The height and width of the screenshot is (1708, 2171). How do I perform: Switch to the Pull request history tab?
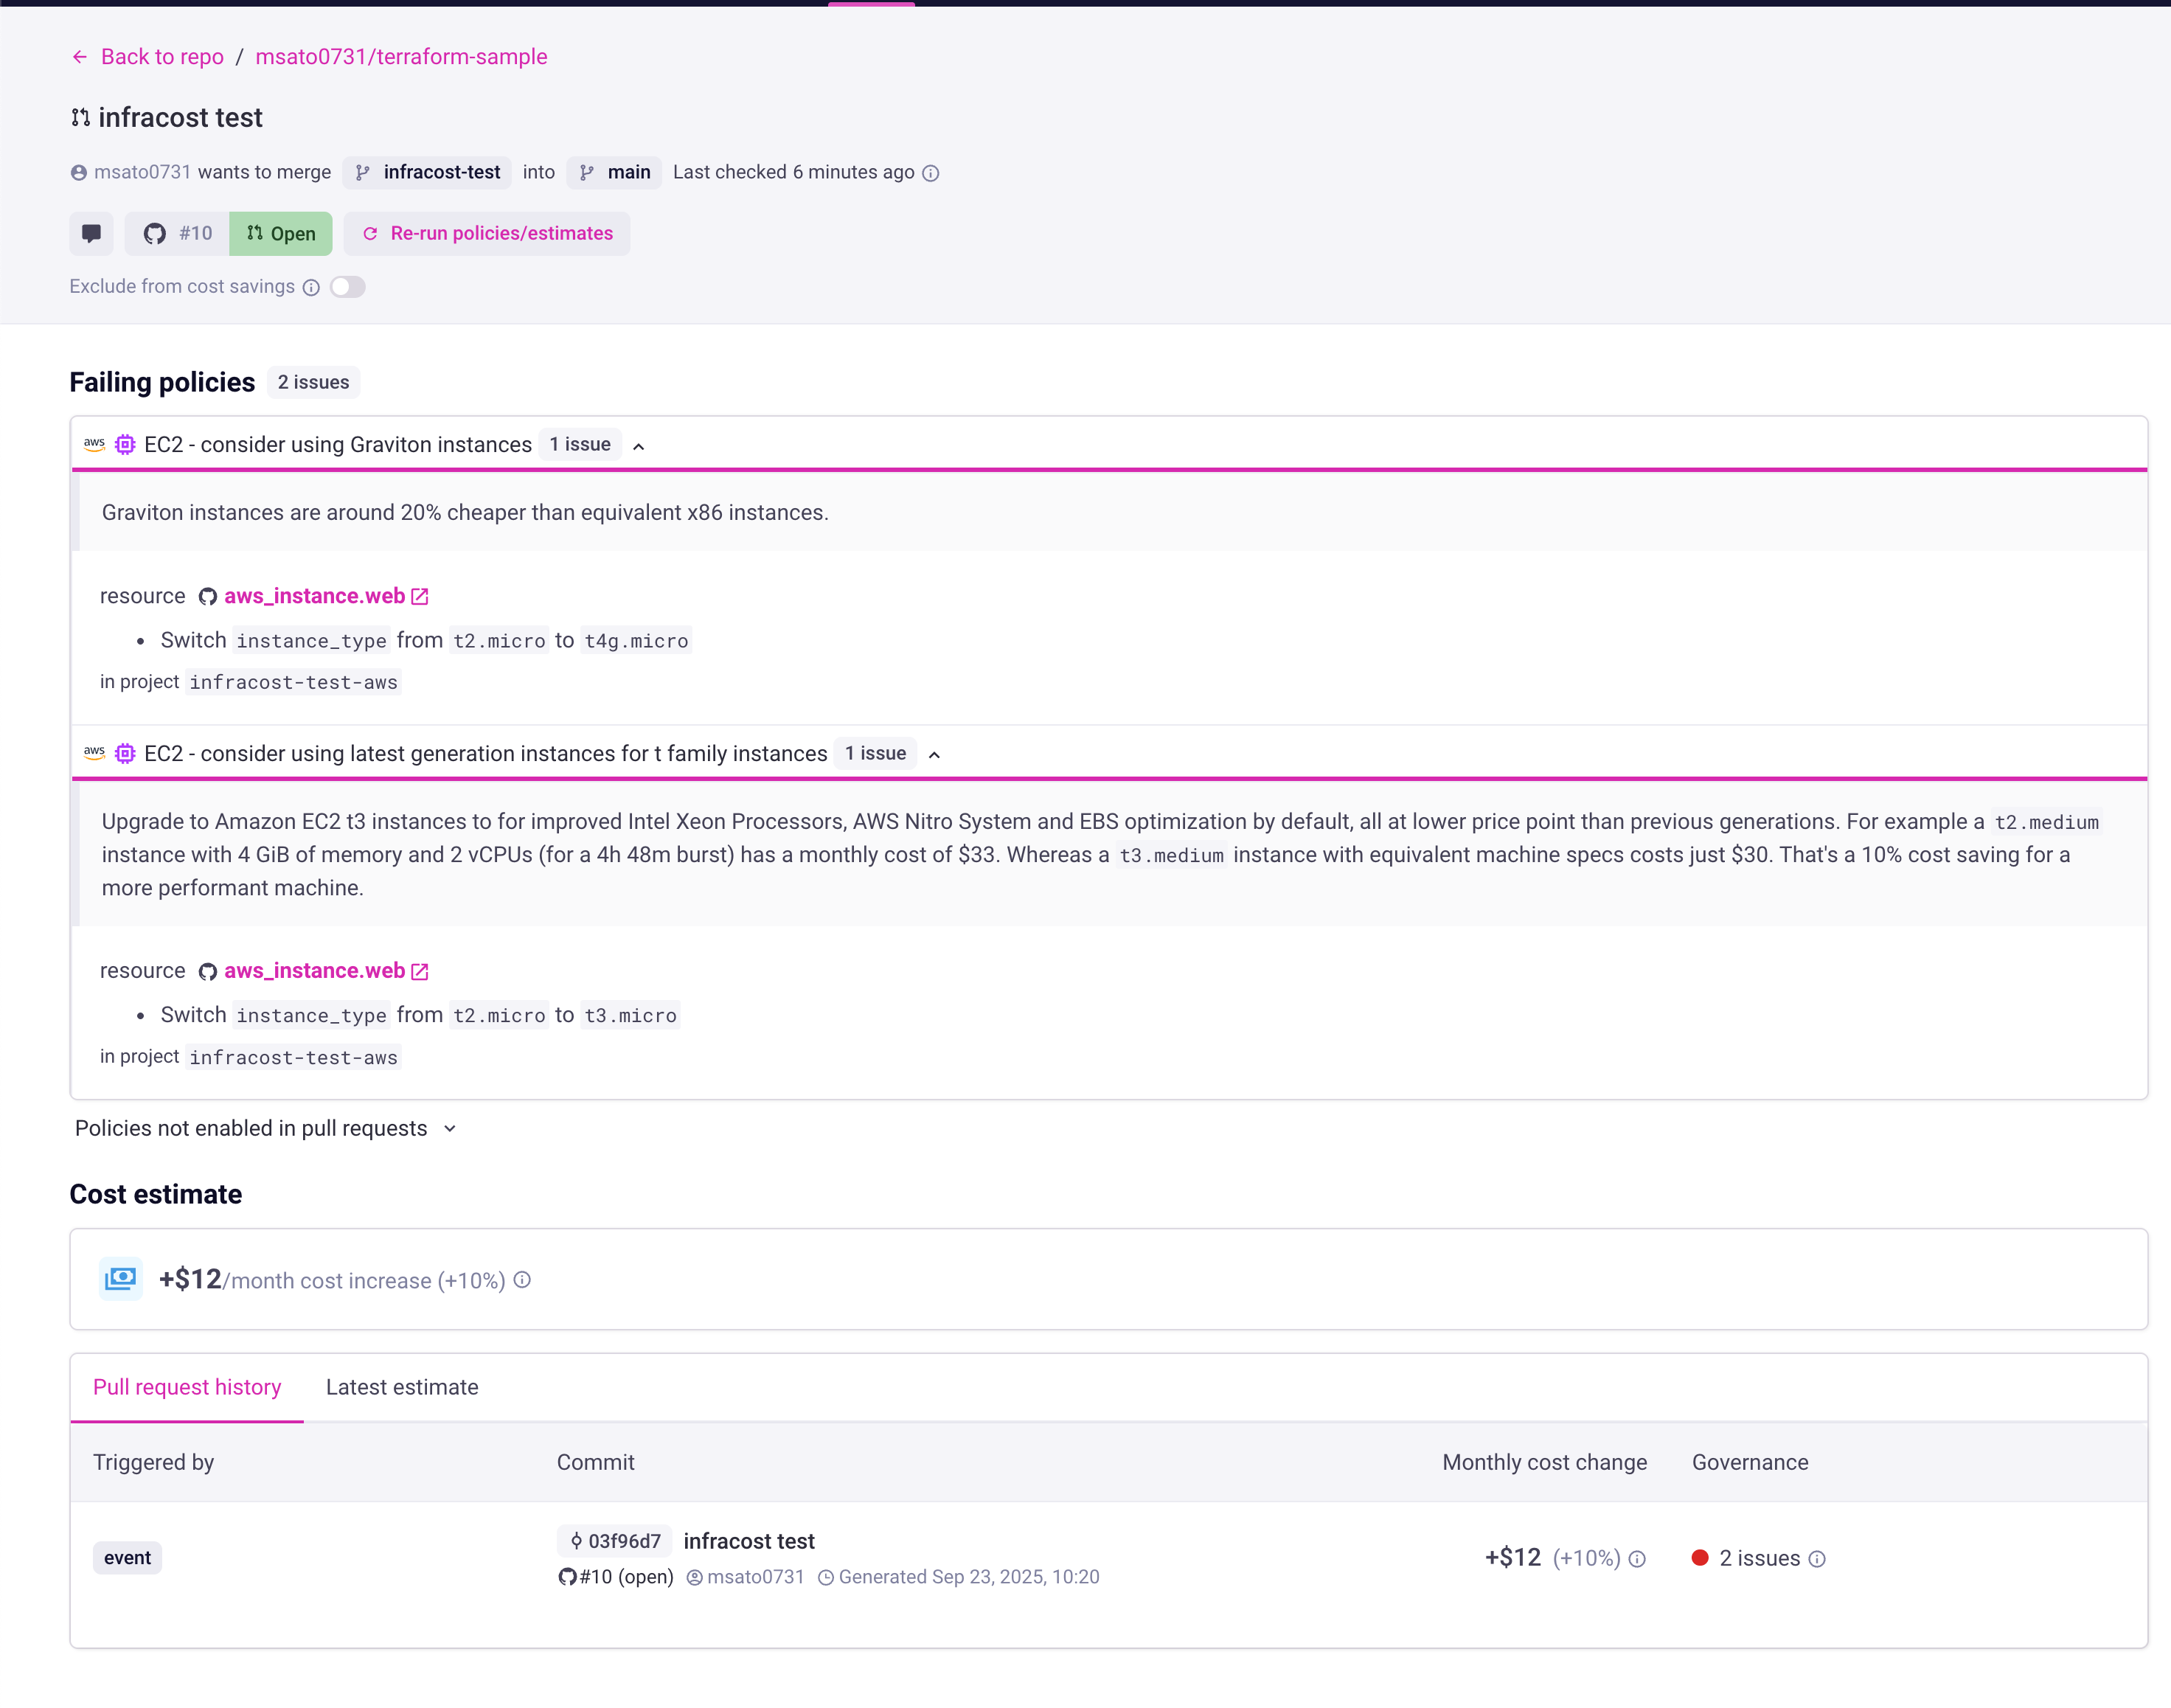187,1387
